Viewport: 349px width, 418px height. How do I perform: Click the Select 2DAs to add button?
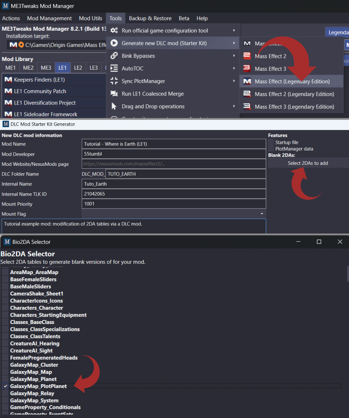click(308, 163)
